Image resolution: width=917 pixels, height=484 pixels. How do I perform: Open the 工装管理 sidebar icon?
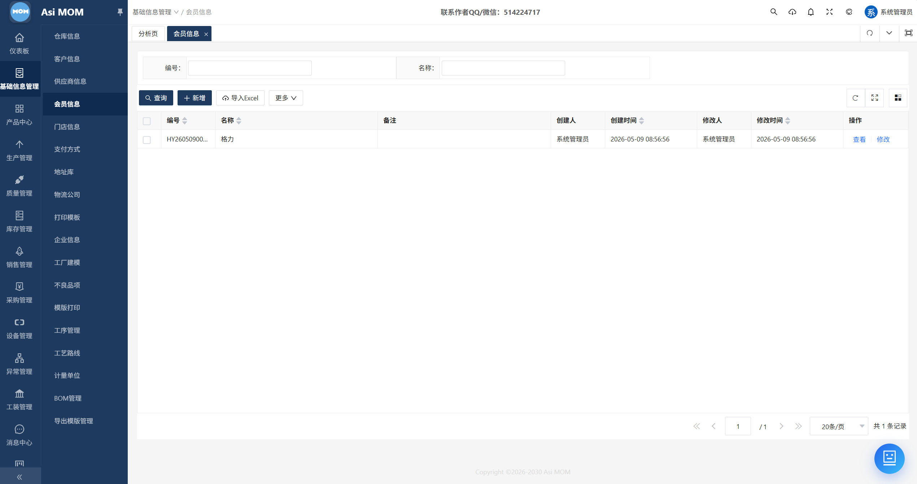[x=19, y=393]
